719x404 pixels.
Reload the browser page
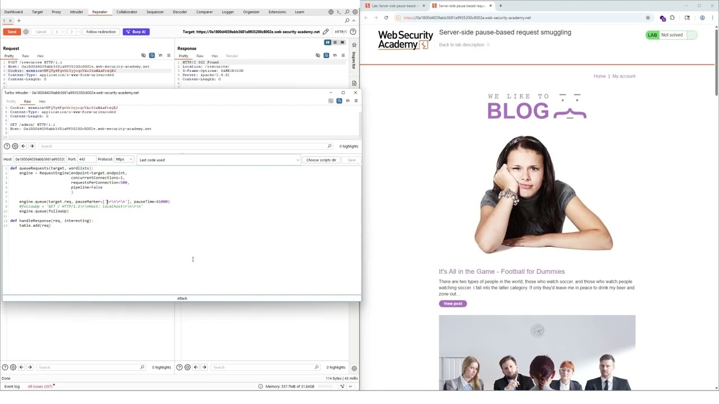[x=386, y=18]
